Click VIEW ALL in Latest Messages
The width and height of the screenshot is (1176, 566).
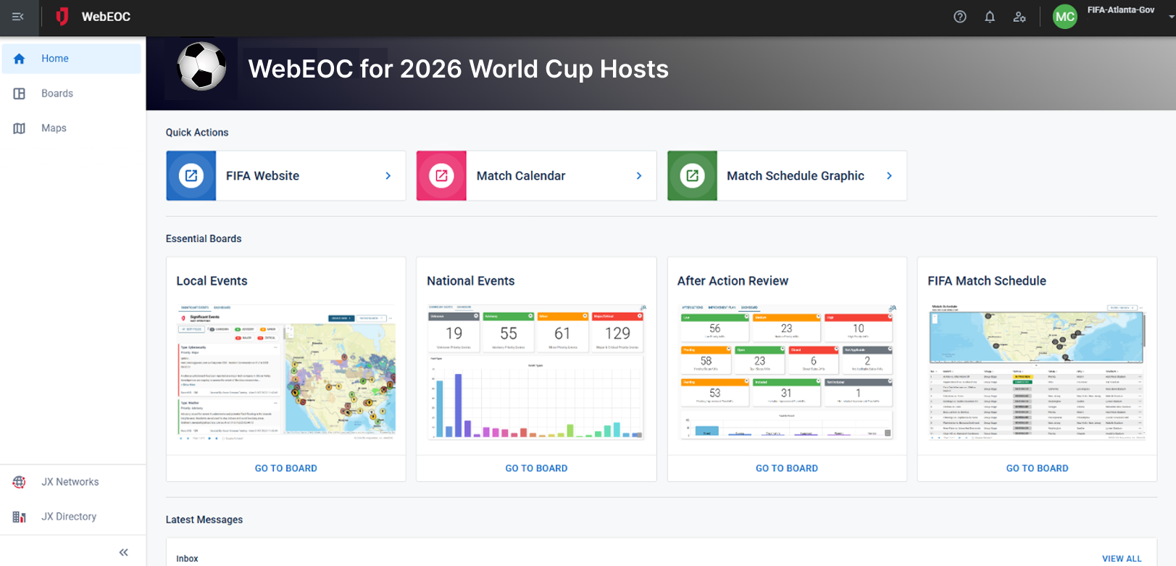(x=1122, y=559)
